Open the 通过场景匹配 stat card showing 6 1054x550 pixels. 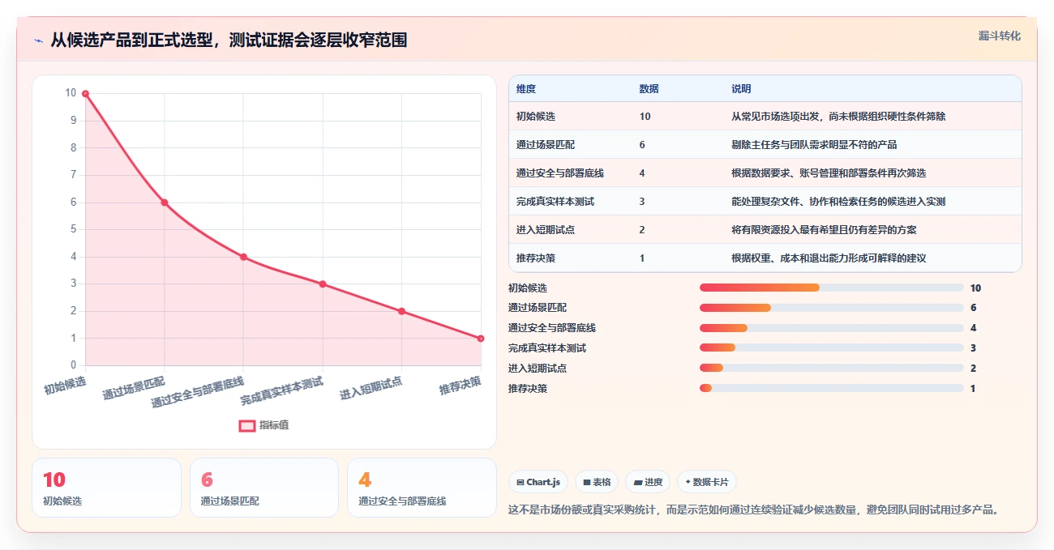coord(264,488)
